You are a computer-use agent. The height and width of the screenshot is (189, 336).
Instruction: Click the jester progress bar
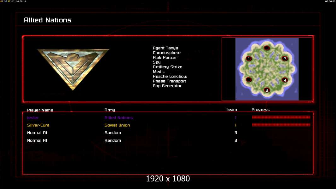click(281, 117)
